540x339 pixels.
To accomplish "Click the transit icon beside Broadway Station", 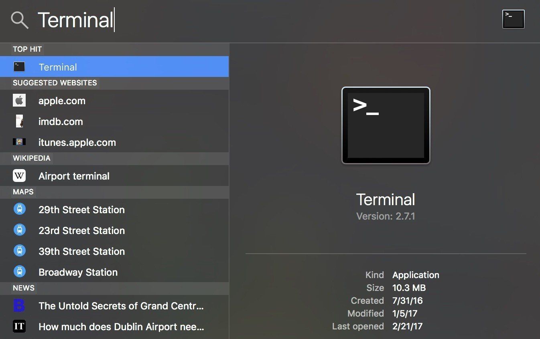I will 19,272.
